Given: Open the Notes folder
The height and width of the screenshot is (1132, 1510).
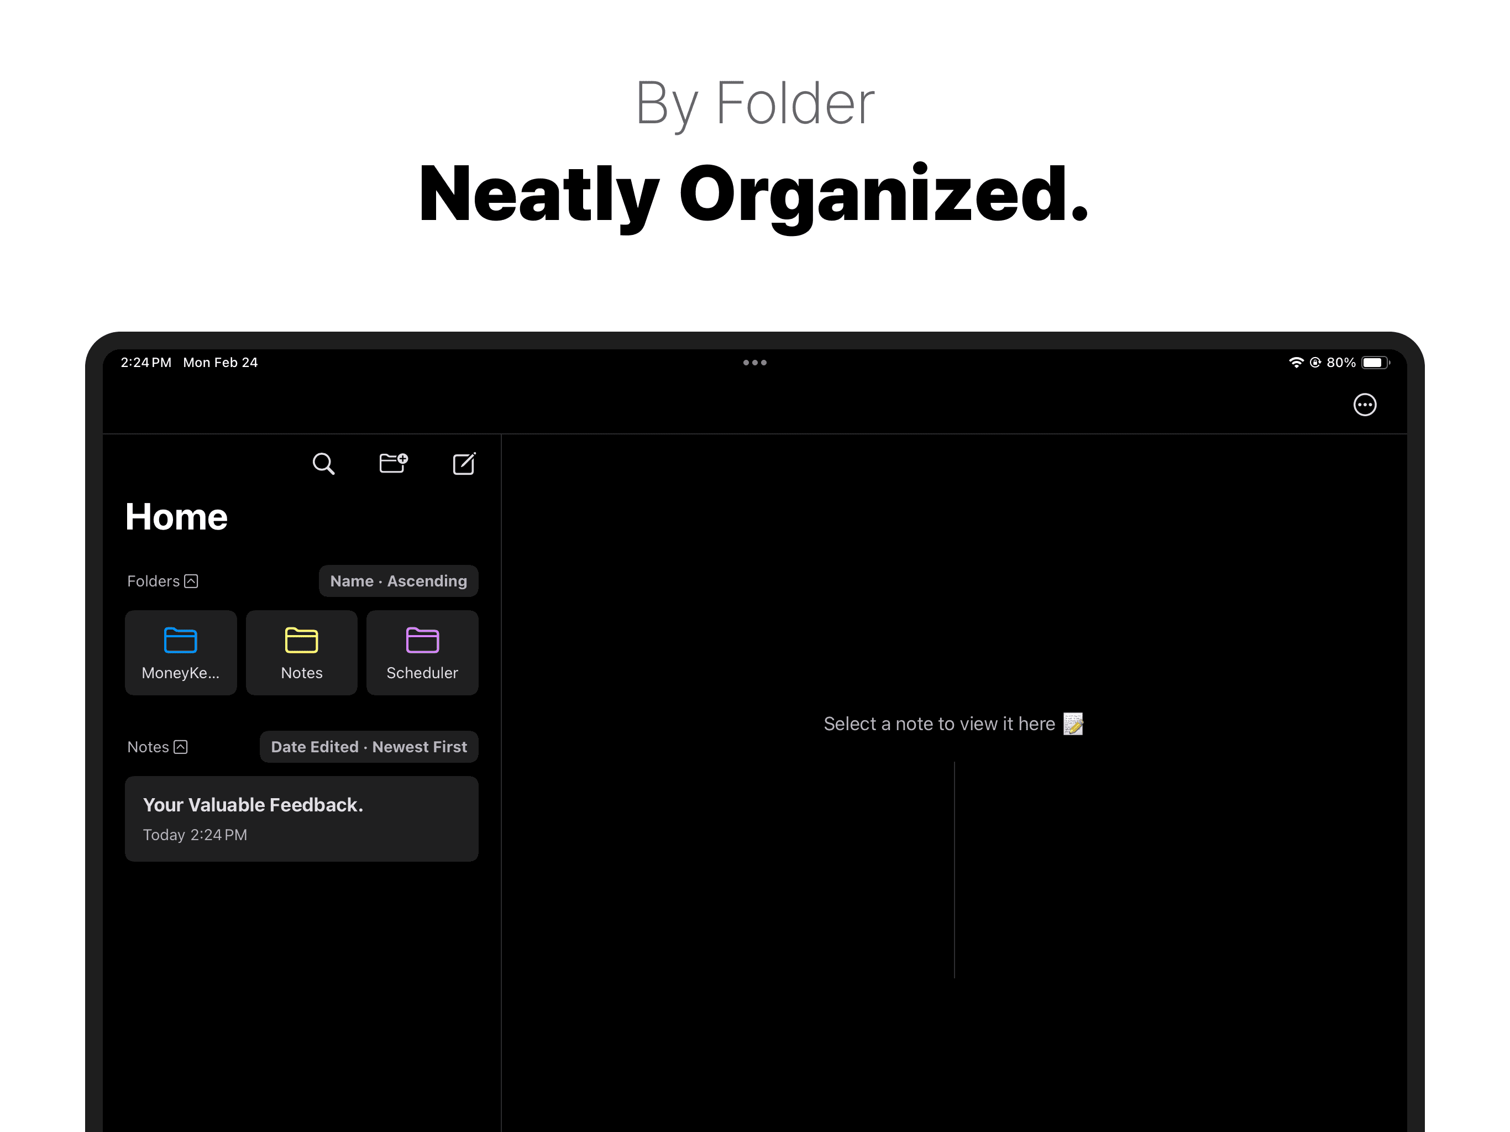Looking at the screenshot, I should coord(300,652).
